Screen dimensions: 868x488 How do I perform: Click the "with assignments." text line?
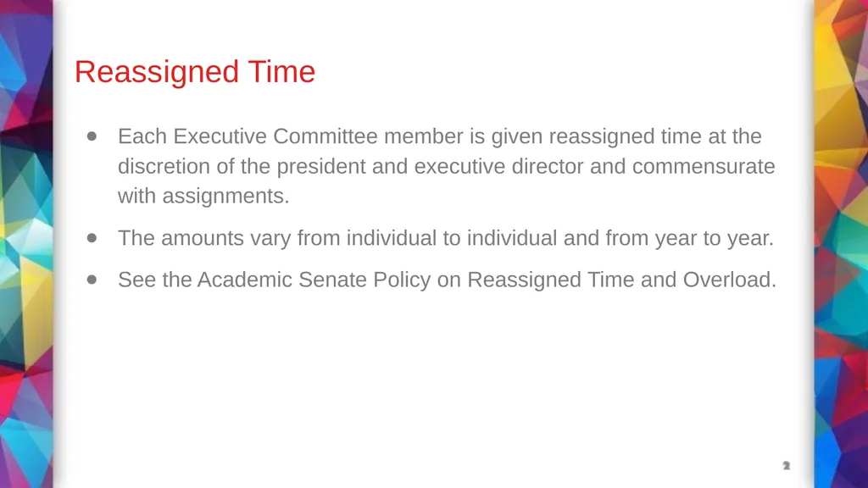click(203, 196)
